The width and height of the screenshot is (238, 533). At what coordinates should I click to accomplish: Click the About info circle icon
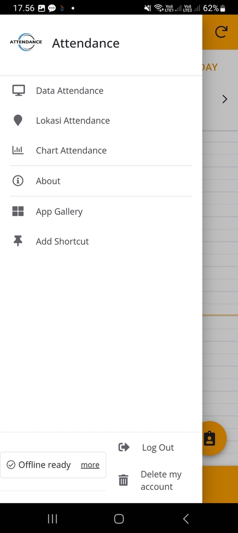[18, 180]
